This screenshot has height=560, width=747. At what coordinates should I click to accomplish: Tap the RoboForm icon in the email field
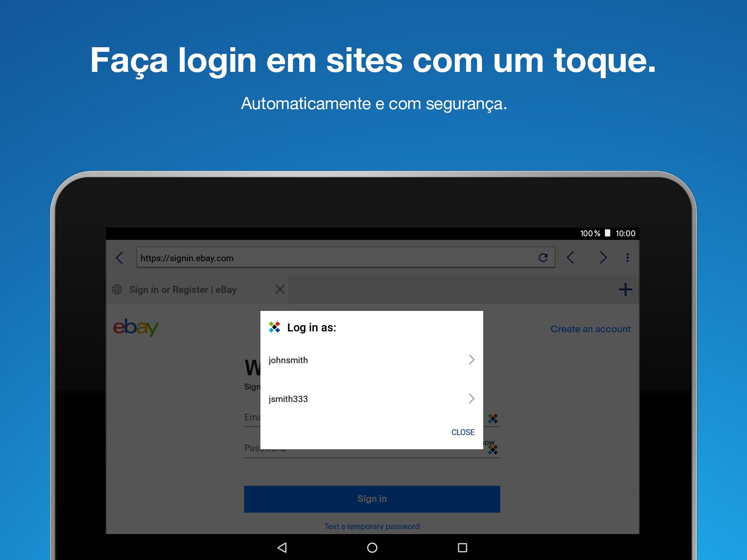493,418
